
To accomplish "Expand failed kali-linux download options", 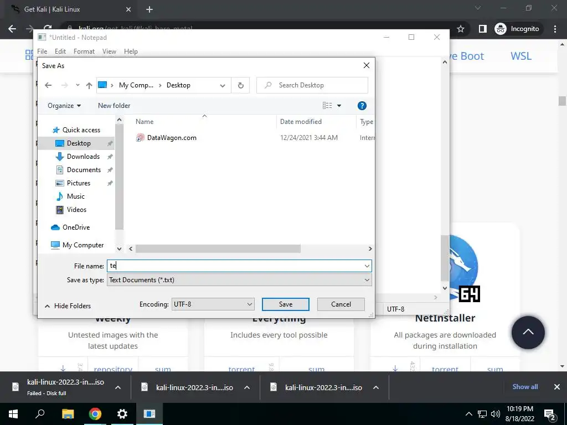I will coord(118,387).
